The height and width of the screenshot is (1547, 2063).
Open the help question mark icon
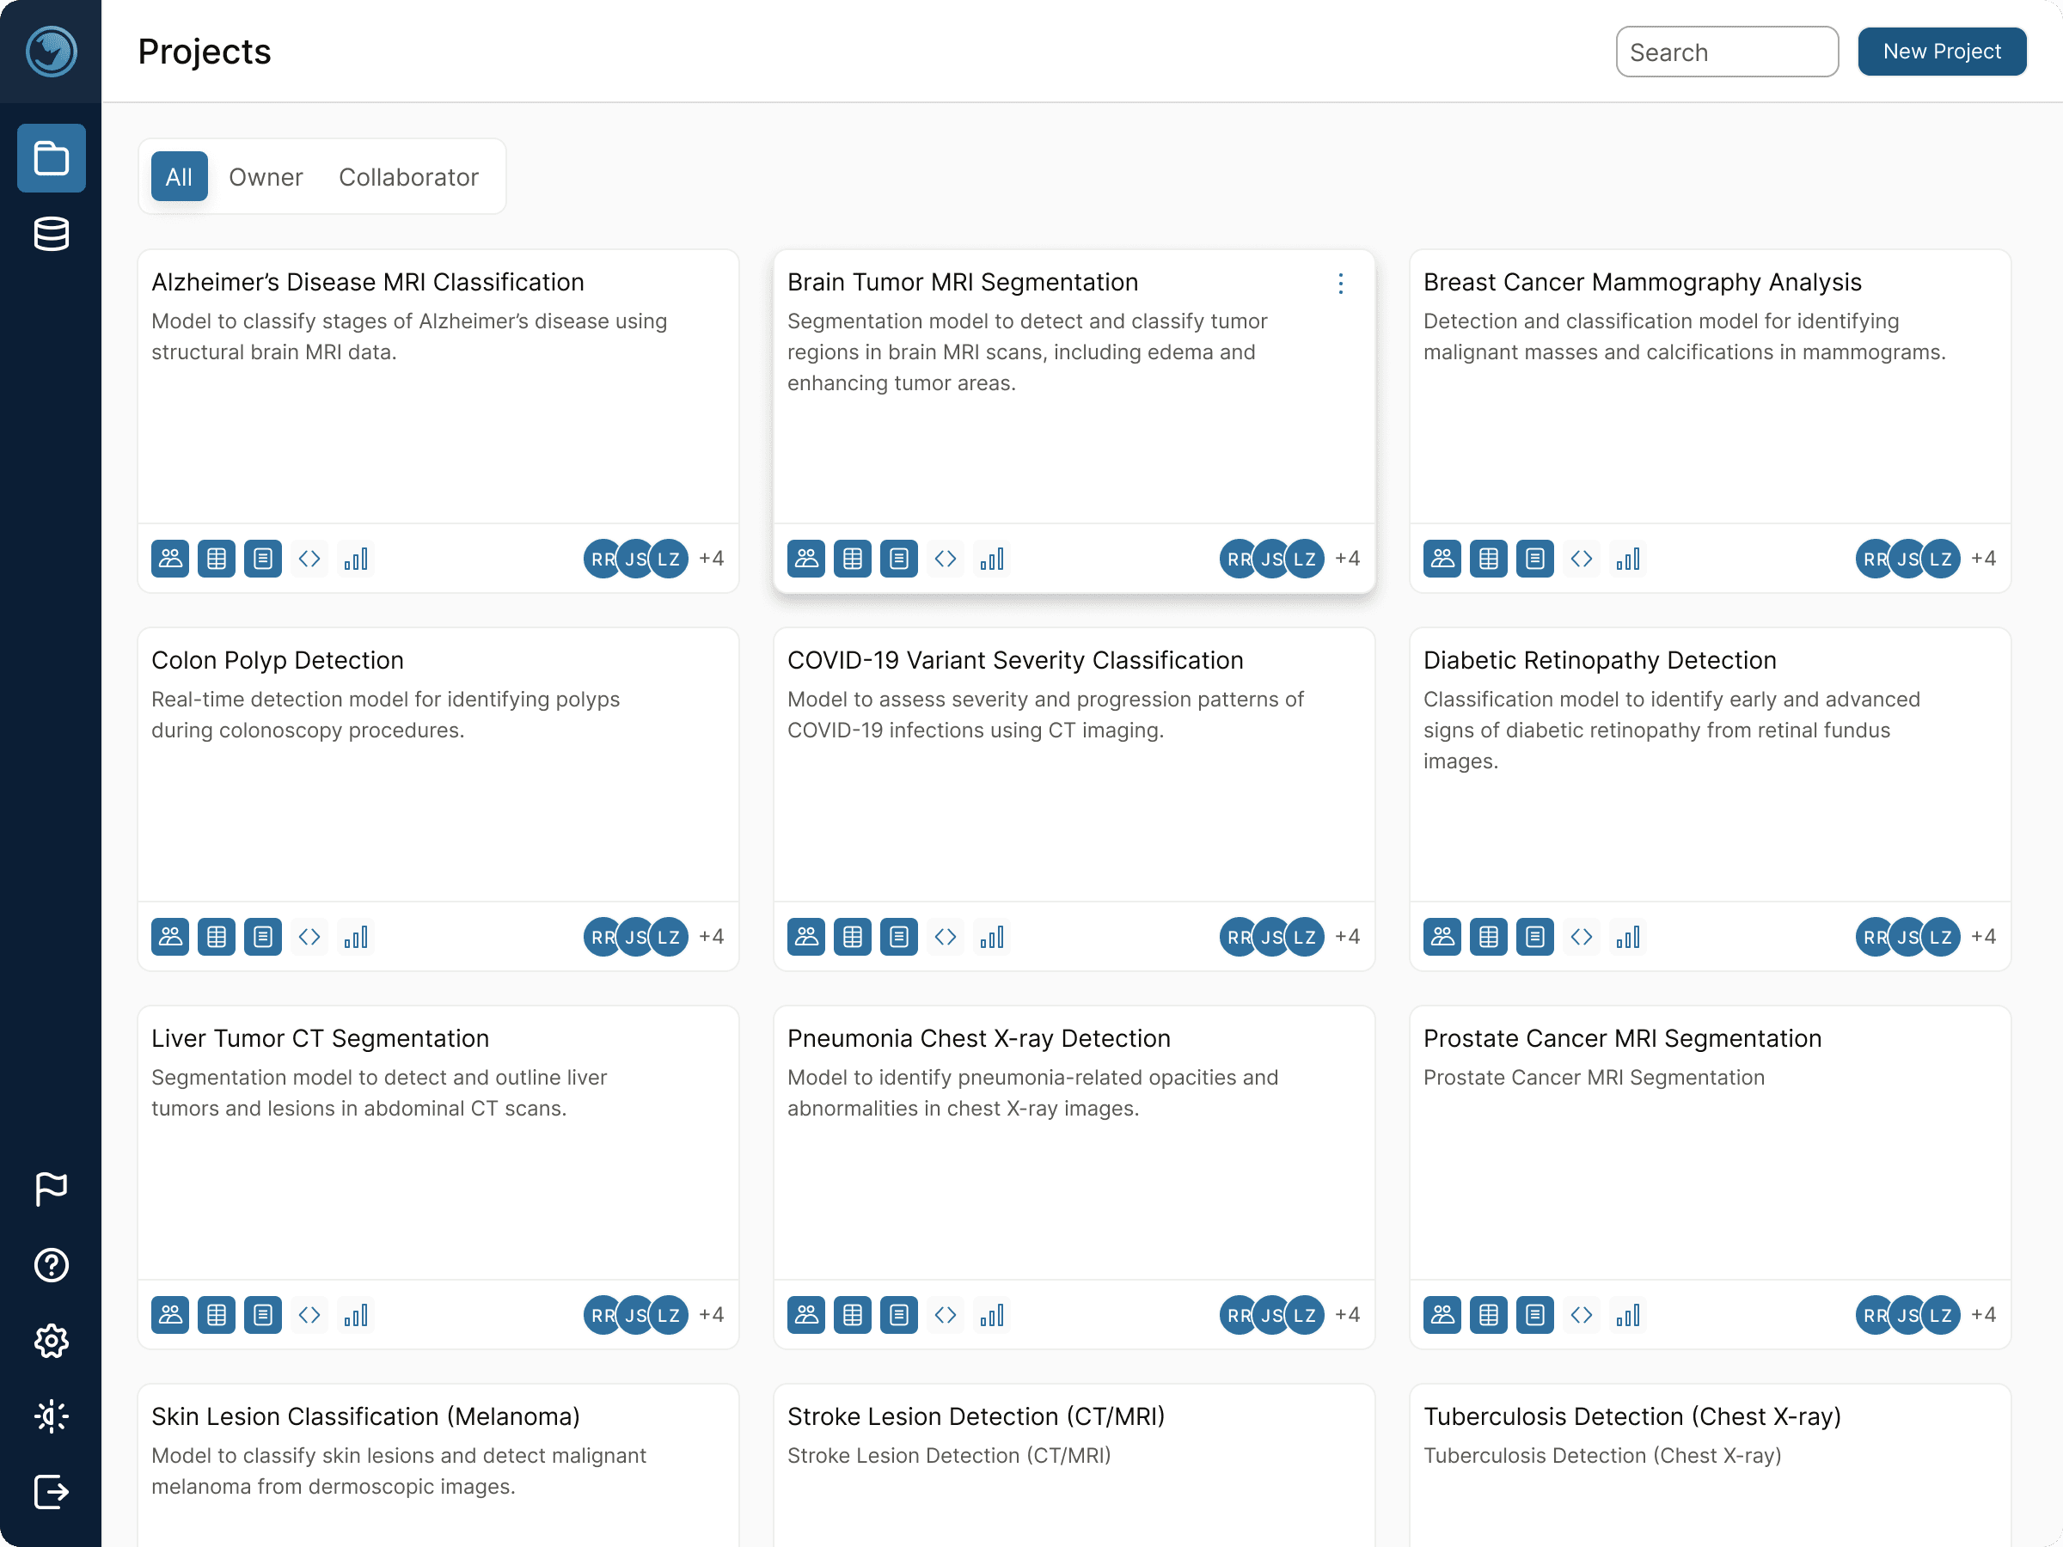click(x=52, y=1264)
